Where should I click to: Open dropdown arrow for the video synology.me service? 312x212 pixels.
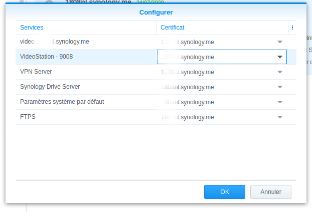tap(280, 42)
